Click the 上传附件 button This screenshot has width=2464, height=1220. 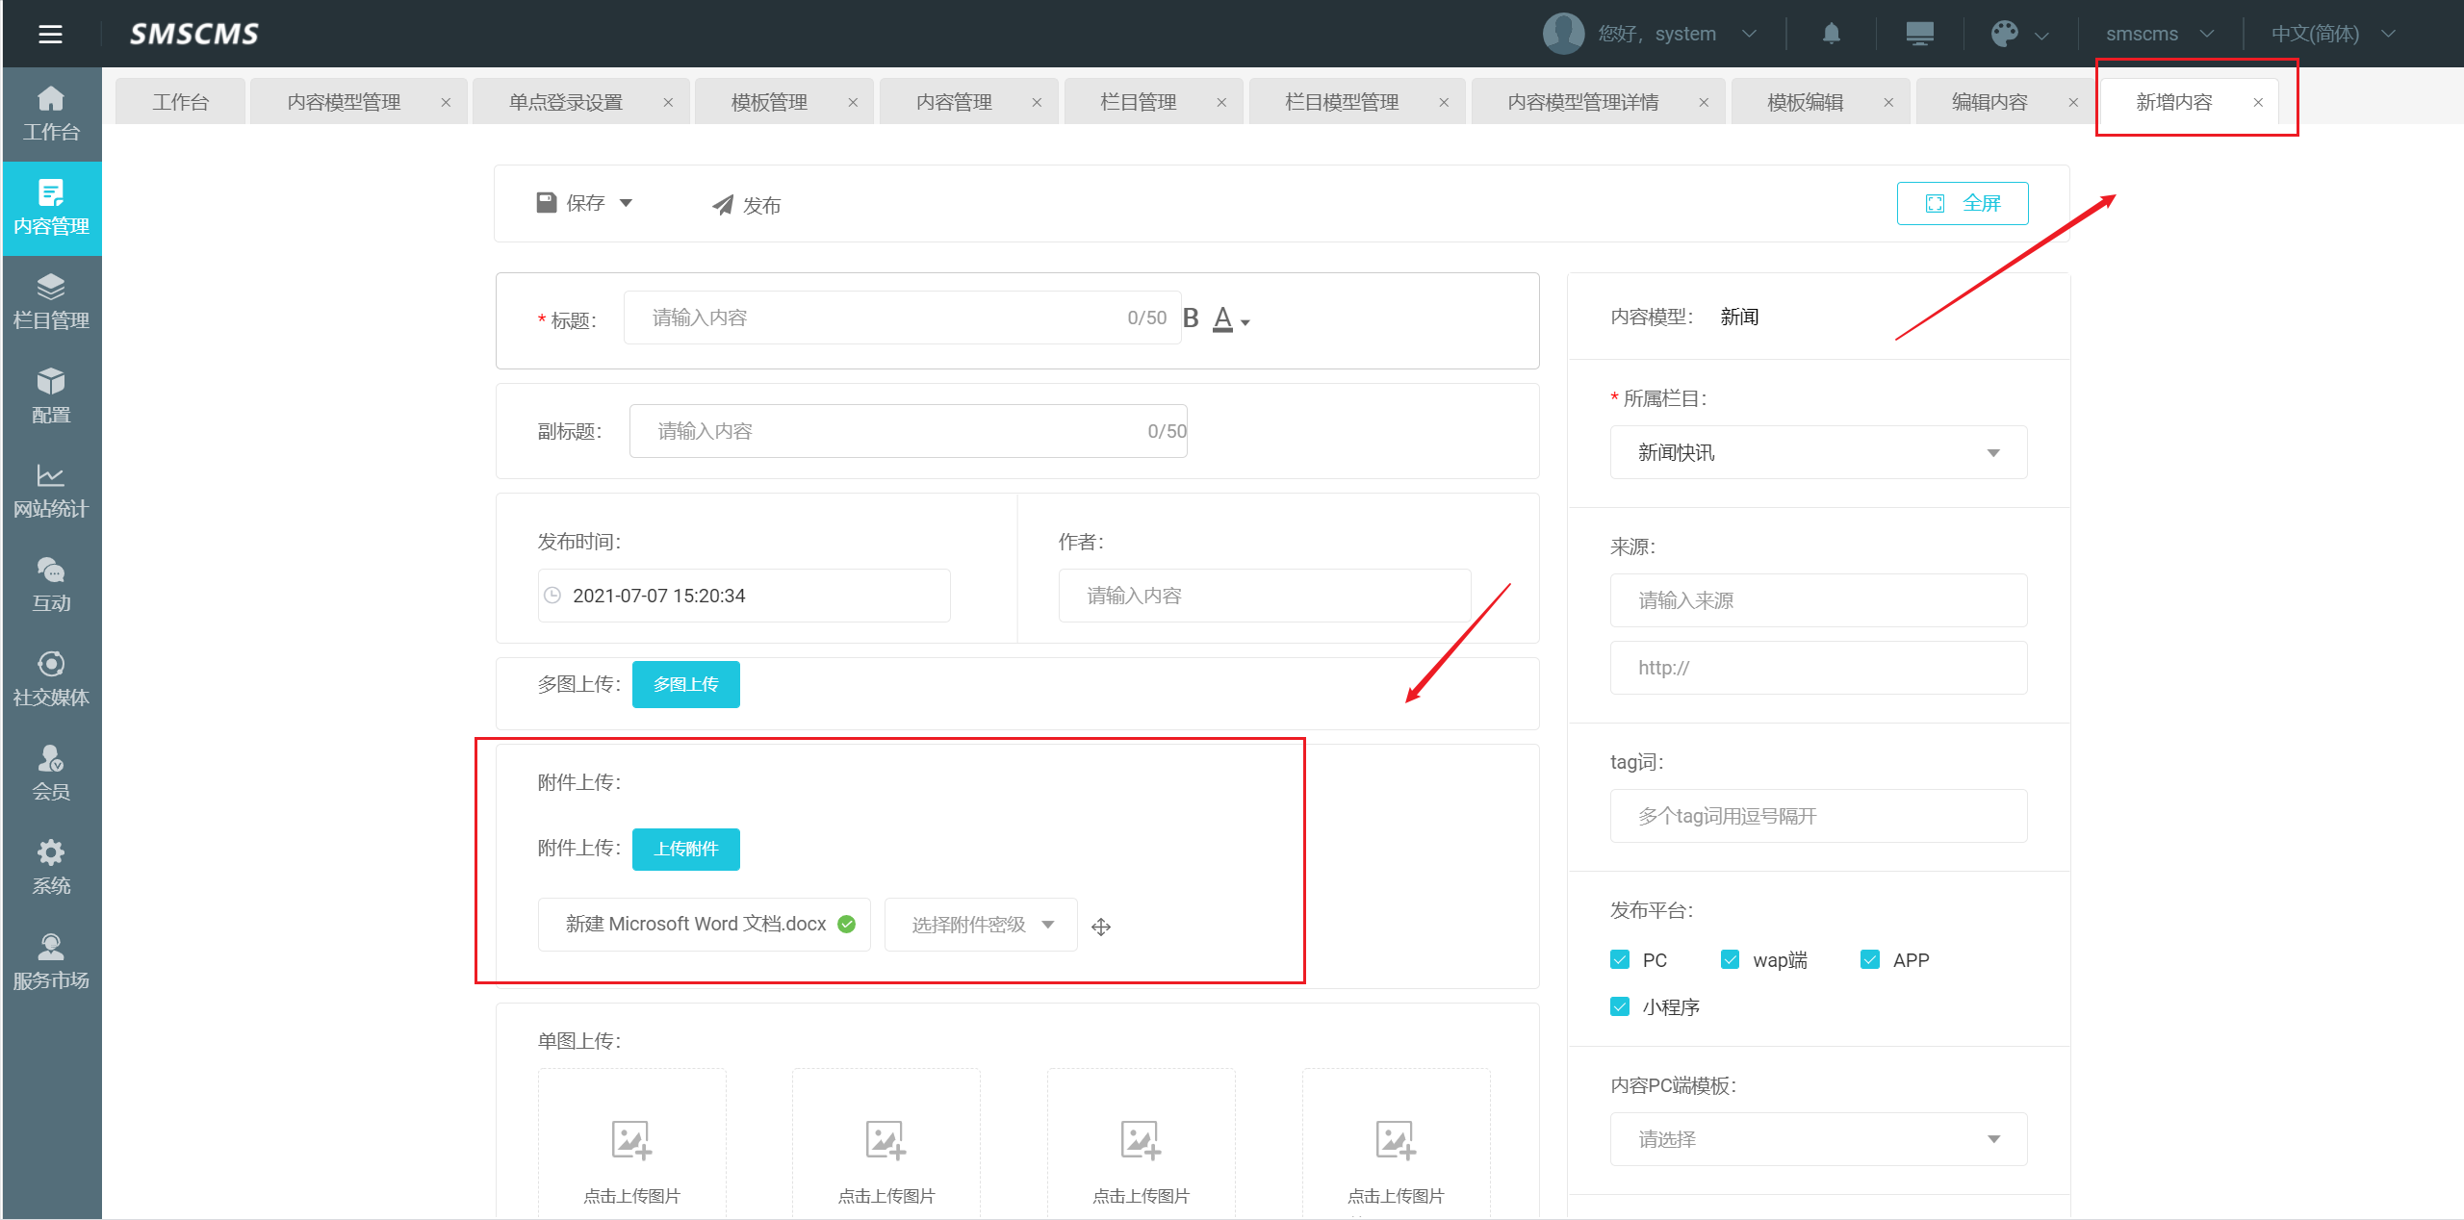click(685, 849)
